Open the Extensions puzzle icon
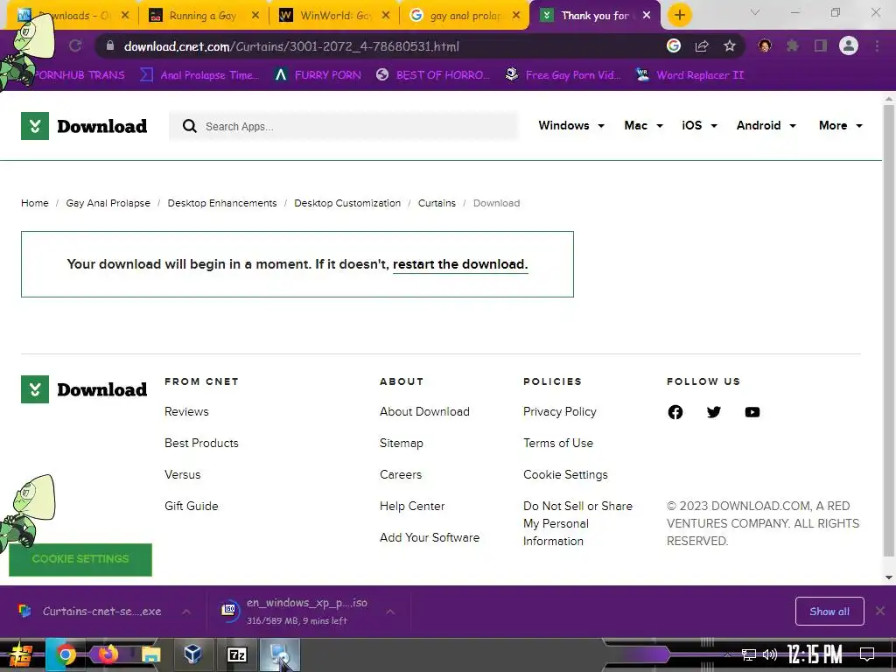The width and height of the screenshot is (896, 672). [x=793, y=46]
